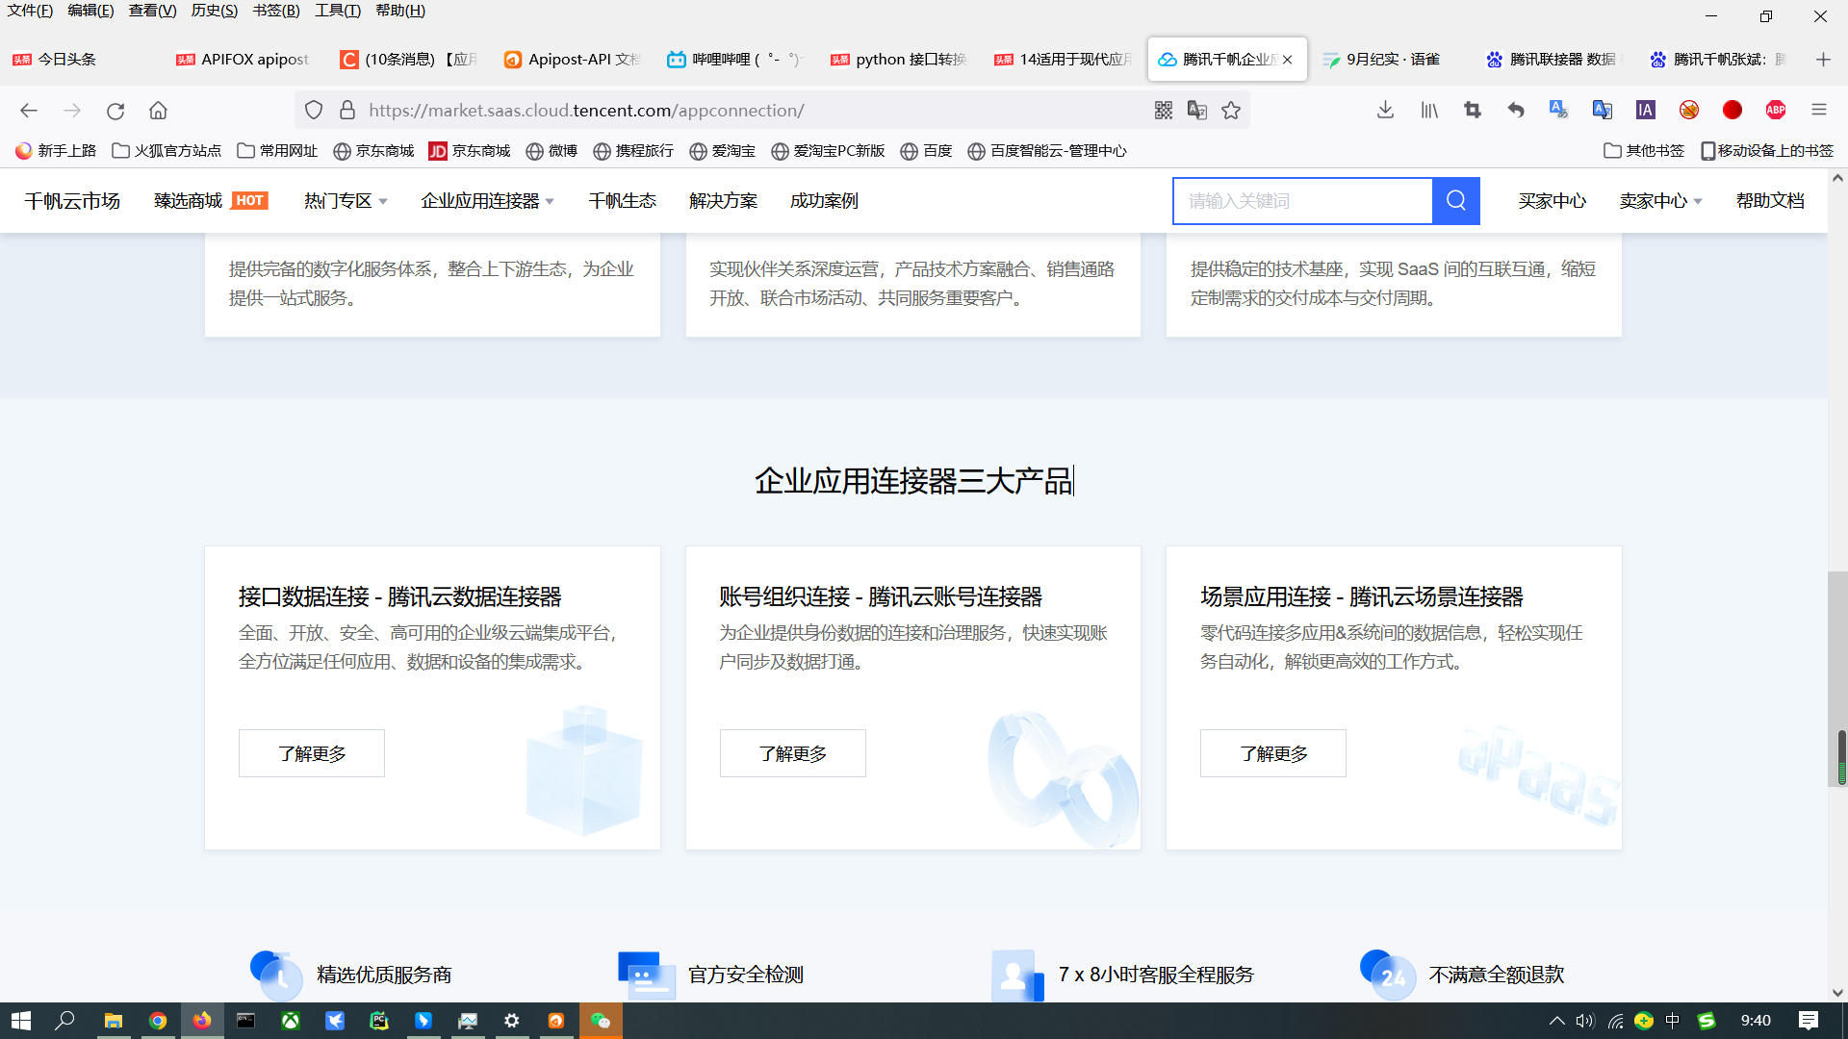The width and height of the screenshot is (1848, 1039).
Task: Open the Adblock Plus extension icon
Action: (x=1776, y=111)
